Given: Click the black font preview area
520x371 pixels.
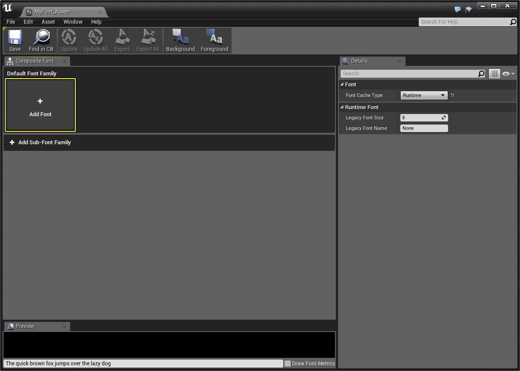Looking at the screenshot, I should tap(169, 345).
